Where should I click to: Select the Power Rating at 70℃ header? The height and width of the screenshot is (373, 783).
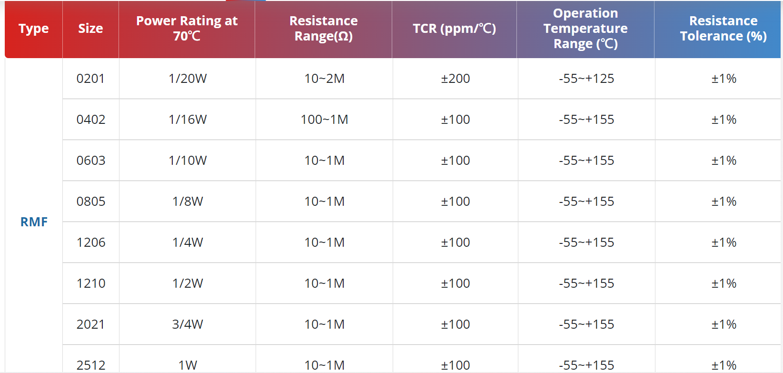pos(187,29)
